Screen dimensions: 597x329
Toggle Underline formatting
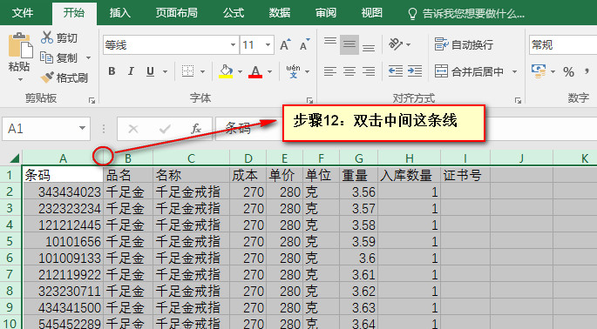(x=151, y=71)
